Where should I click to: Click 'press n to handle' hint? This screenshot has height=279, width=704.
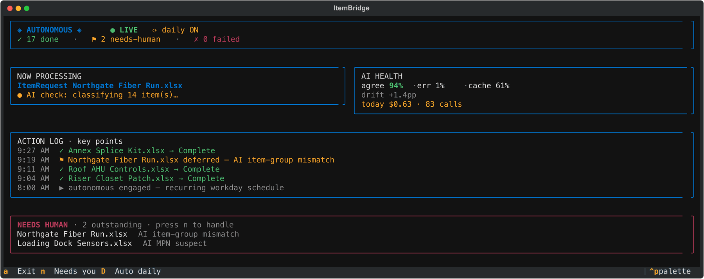tap(194, 225)
